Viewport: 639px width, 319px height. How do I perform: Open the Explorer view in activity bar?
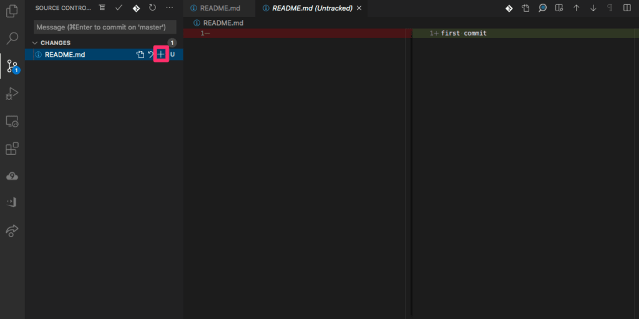pos(12,11)
